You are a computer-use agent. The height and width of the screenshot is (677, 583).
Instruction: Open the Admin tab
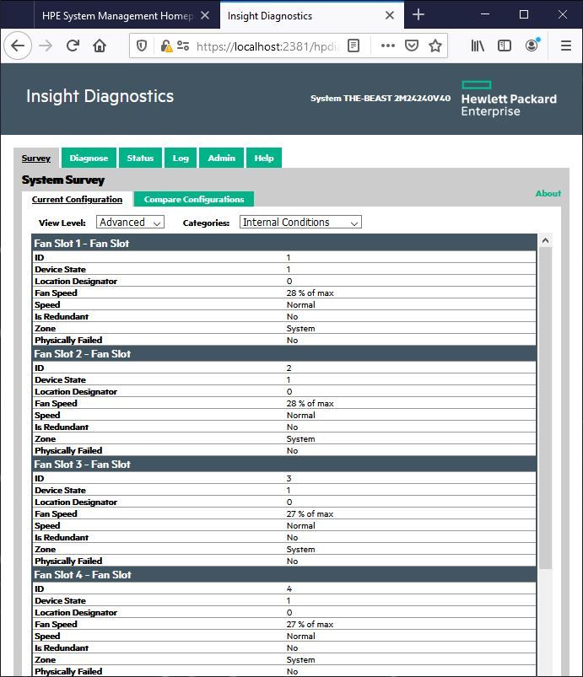[221, 158]
